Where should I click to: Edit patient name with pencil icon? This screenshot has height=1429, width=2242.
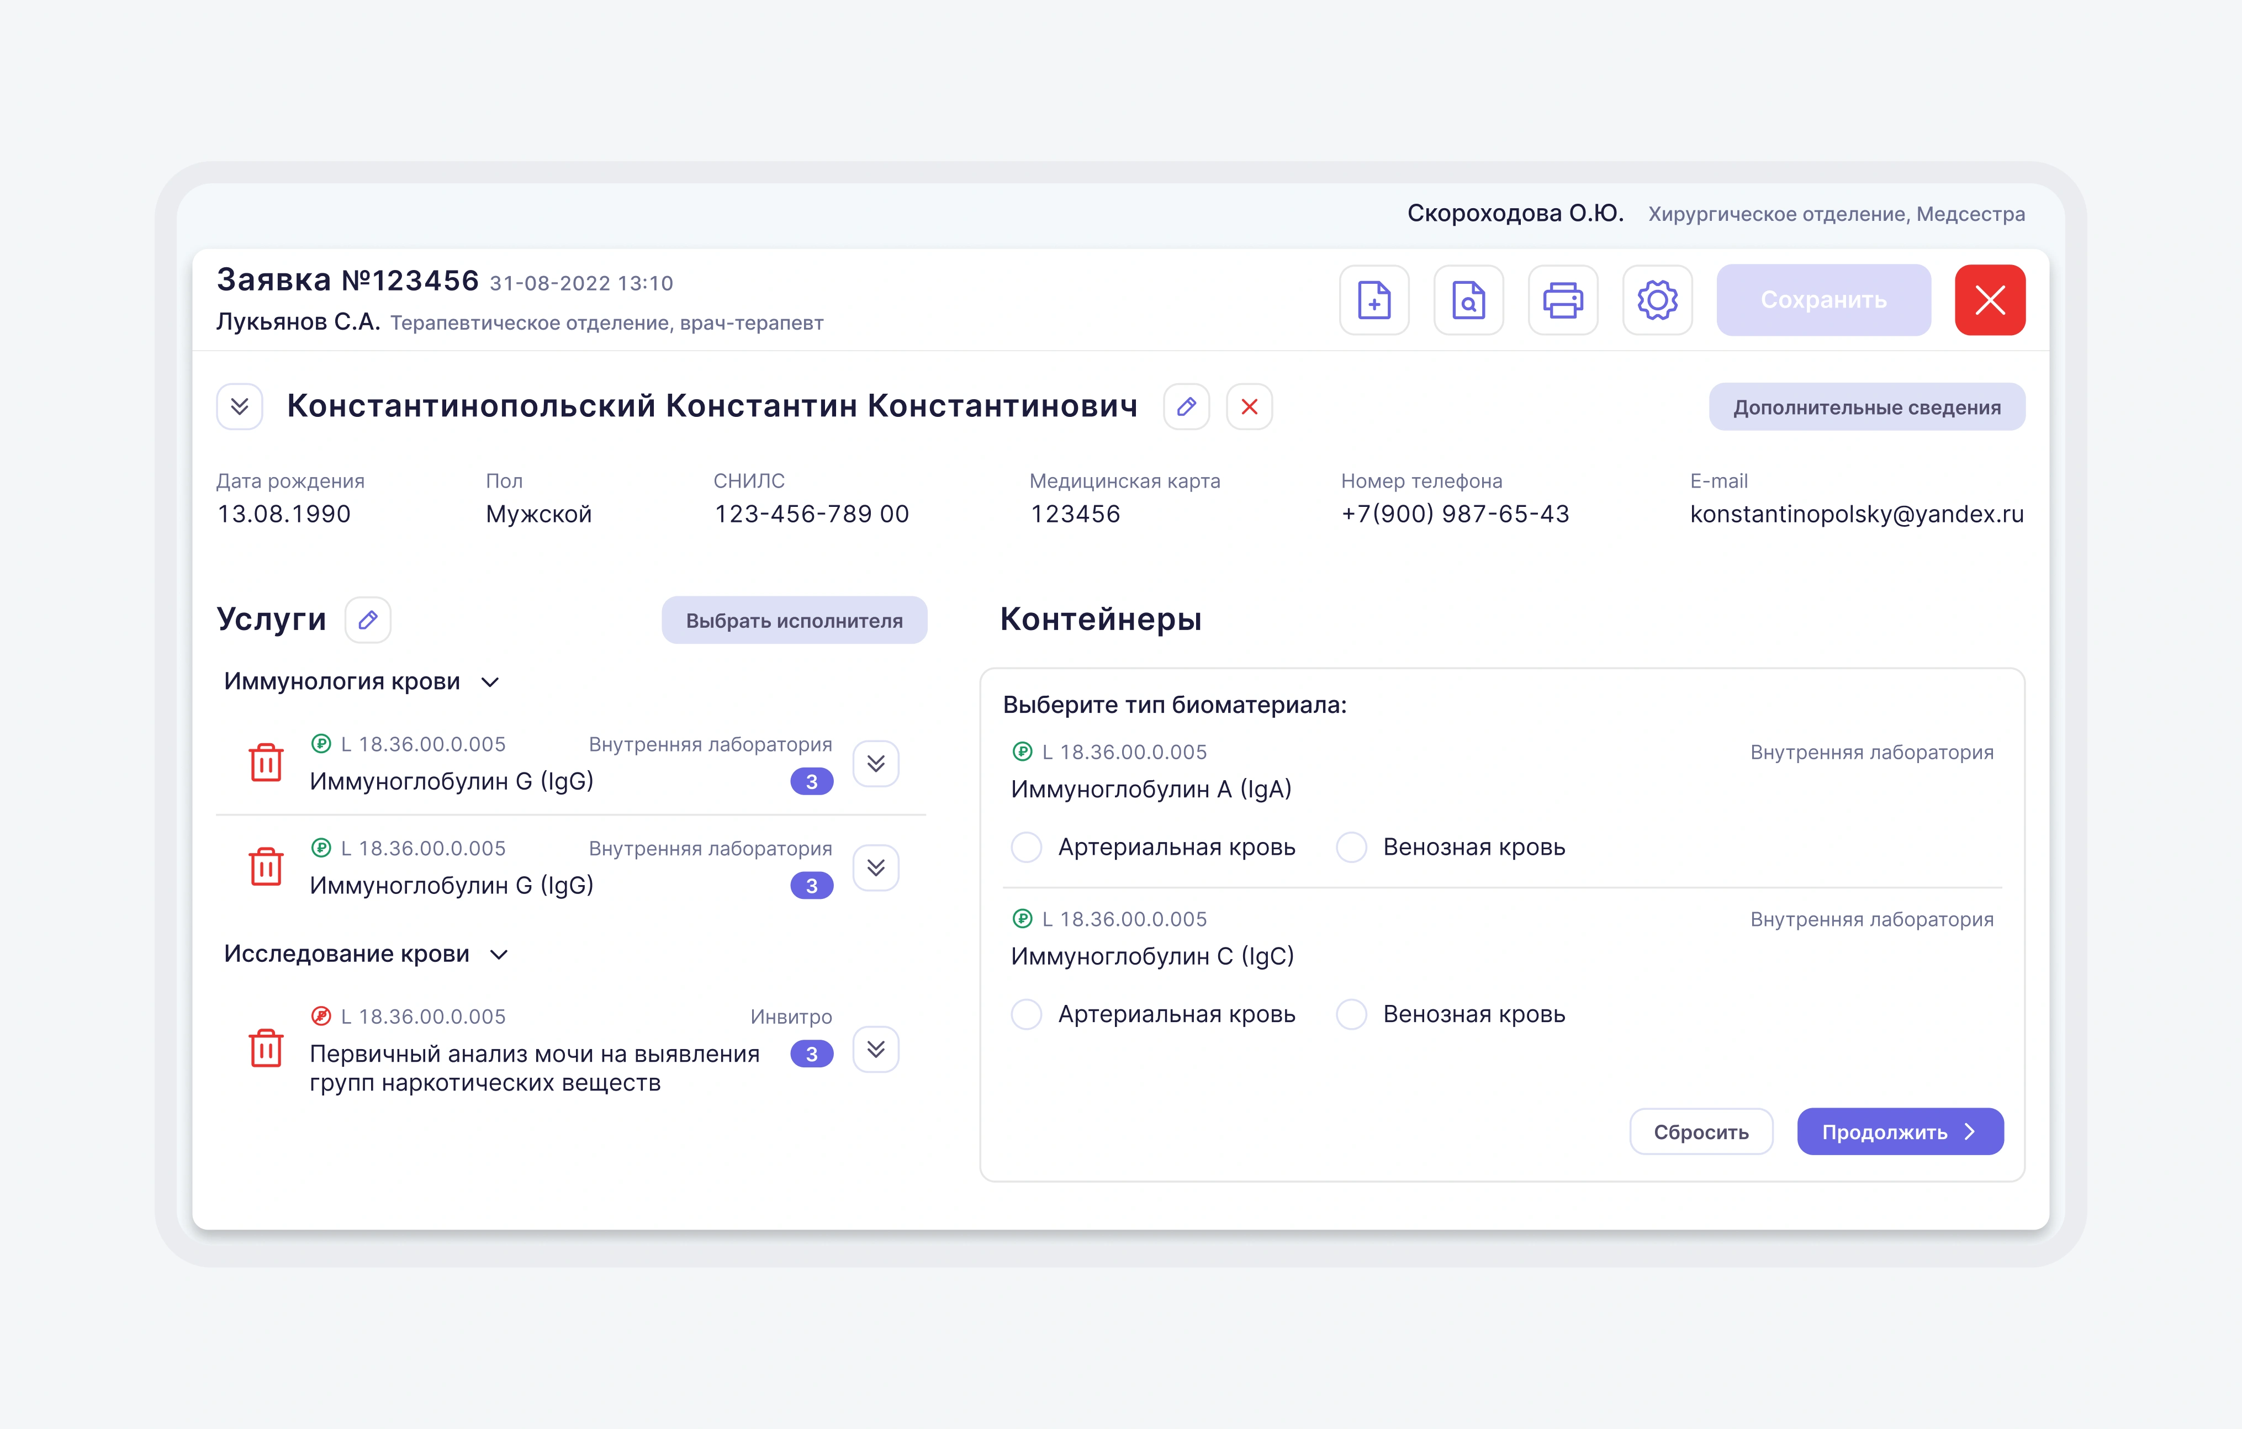pyautogui.click(x=1186, y=407)
